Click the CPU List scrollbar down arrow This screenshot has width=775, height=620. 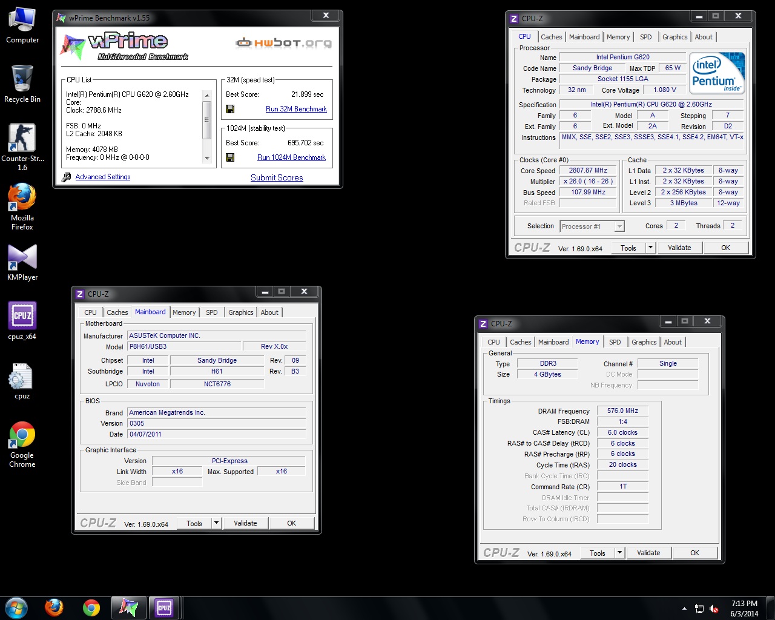click(207, 158)
